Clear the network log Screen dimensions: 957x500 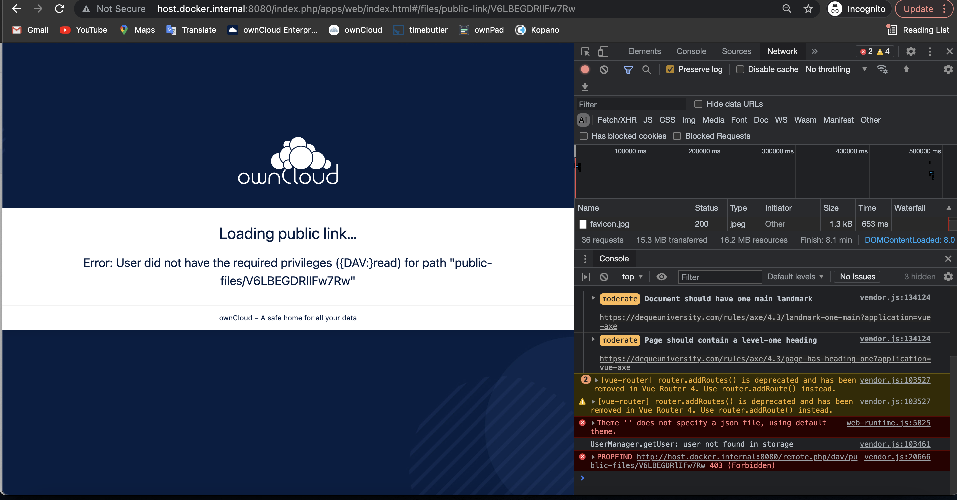pos(604,70)
